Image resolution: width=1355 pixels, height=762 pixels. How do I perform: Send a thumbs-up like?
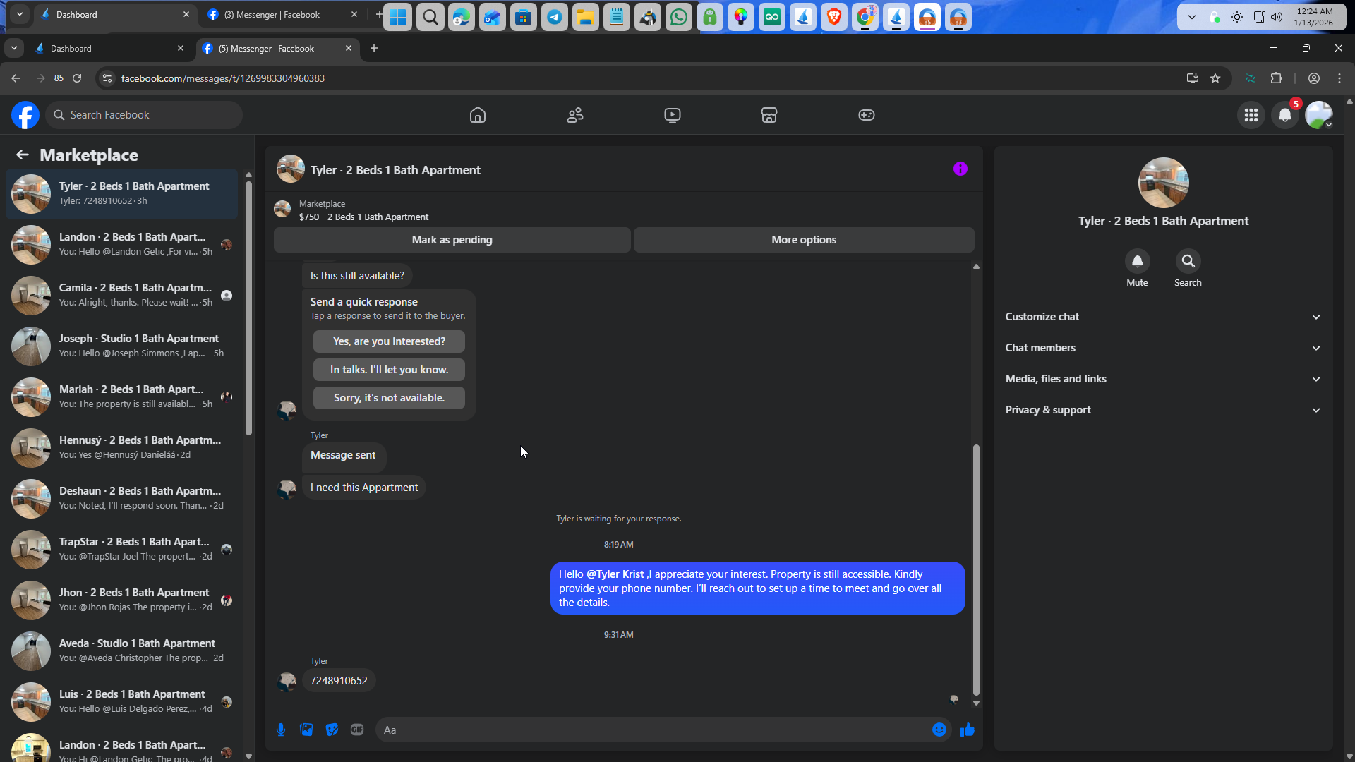(x=967, y=730)
